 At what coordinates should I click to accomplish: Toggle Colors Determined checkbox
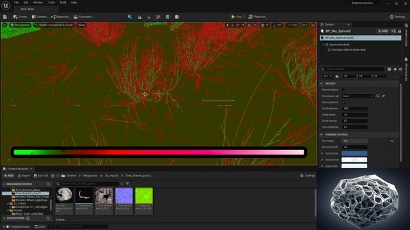click(x=343, y=102)
